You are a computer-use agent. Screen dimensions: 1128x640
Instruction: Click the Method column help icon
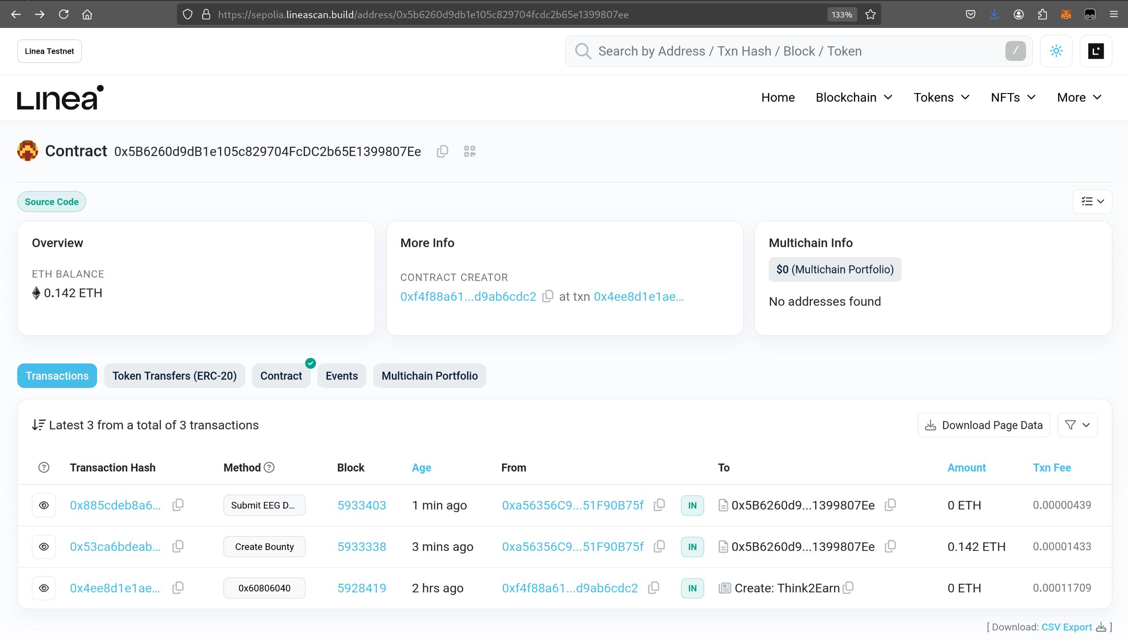269,468
